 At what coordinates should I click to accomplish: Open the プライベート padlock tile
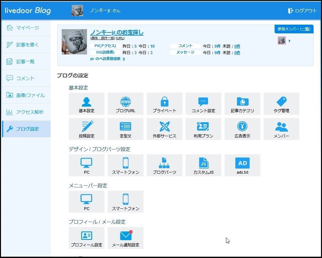pos(165,104)
